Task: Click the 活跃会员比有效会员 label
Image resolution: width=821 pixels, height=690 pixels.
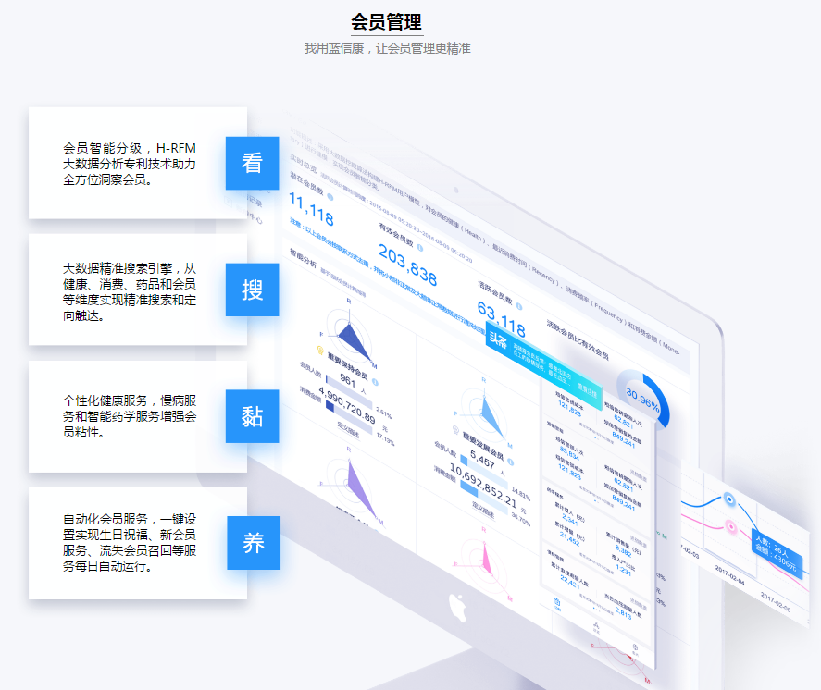Action: pos(578,340)
